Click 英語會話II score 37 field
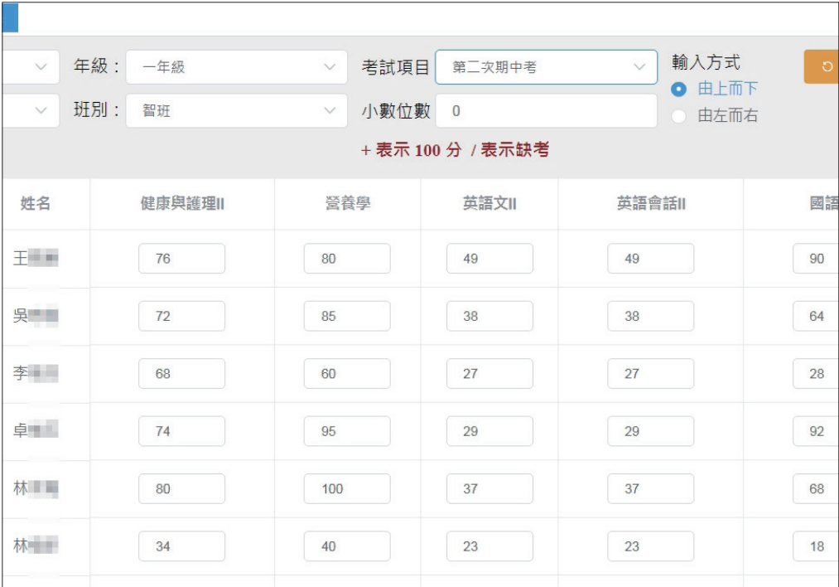 [x=651, y=489]
